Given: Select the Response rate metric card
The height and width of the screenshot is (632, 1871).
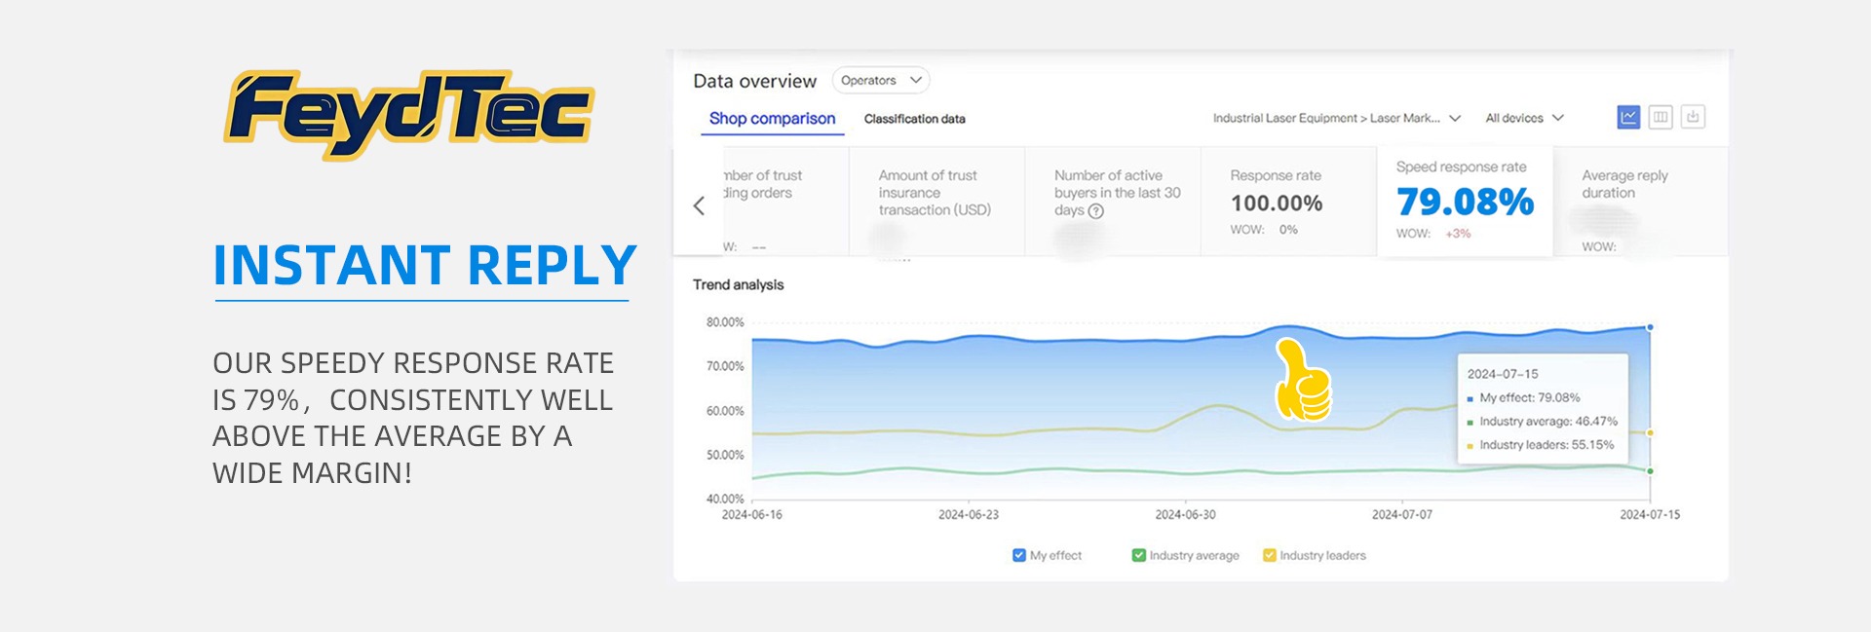Looking at the screenshot, I should pyautogui.click(x=1288, y=202).
